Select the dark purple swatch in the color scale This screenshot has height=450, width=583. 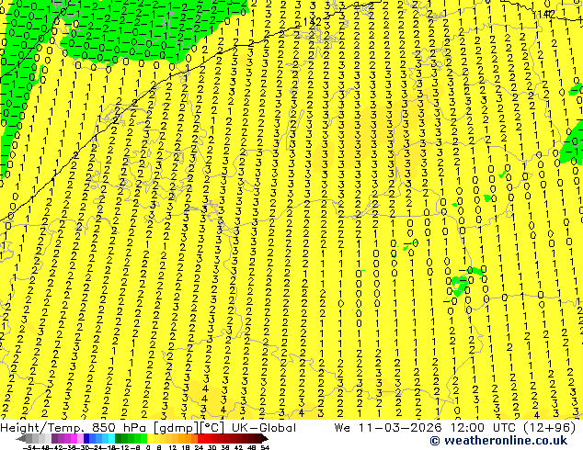coord(54,438)
